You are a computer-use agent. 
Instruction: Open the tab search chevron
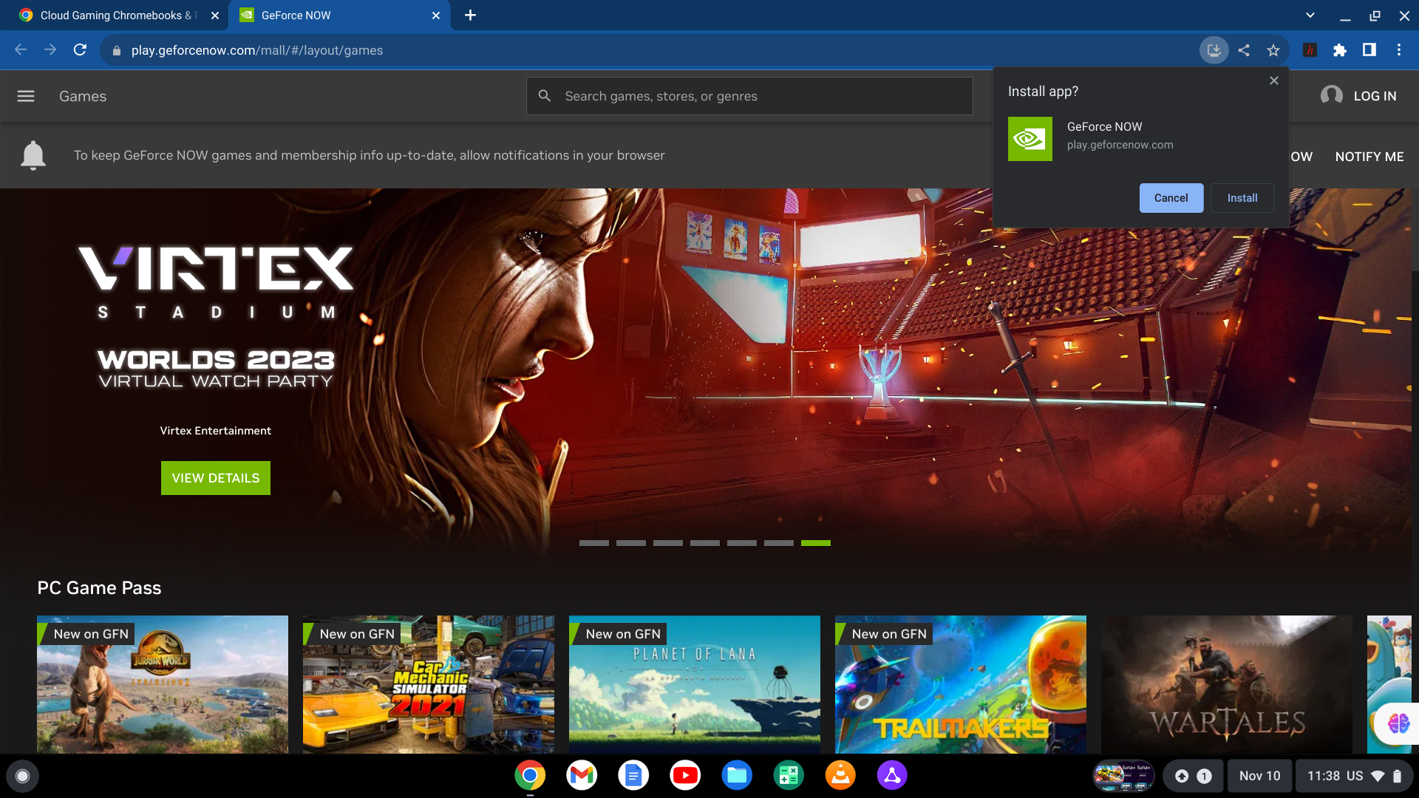pyautogui.click(x=1310, y=15)
